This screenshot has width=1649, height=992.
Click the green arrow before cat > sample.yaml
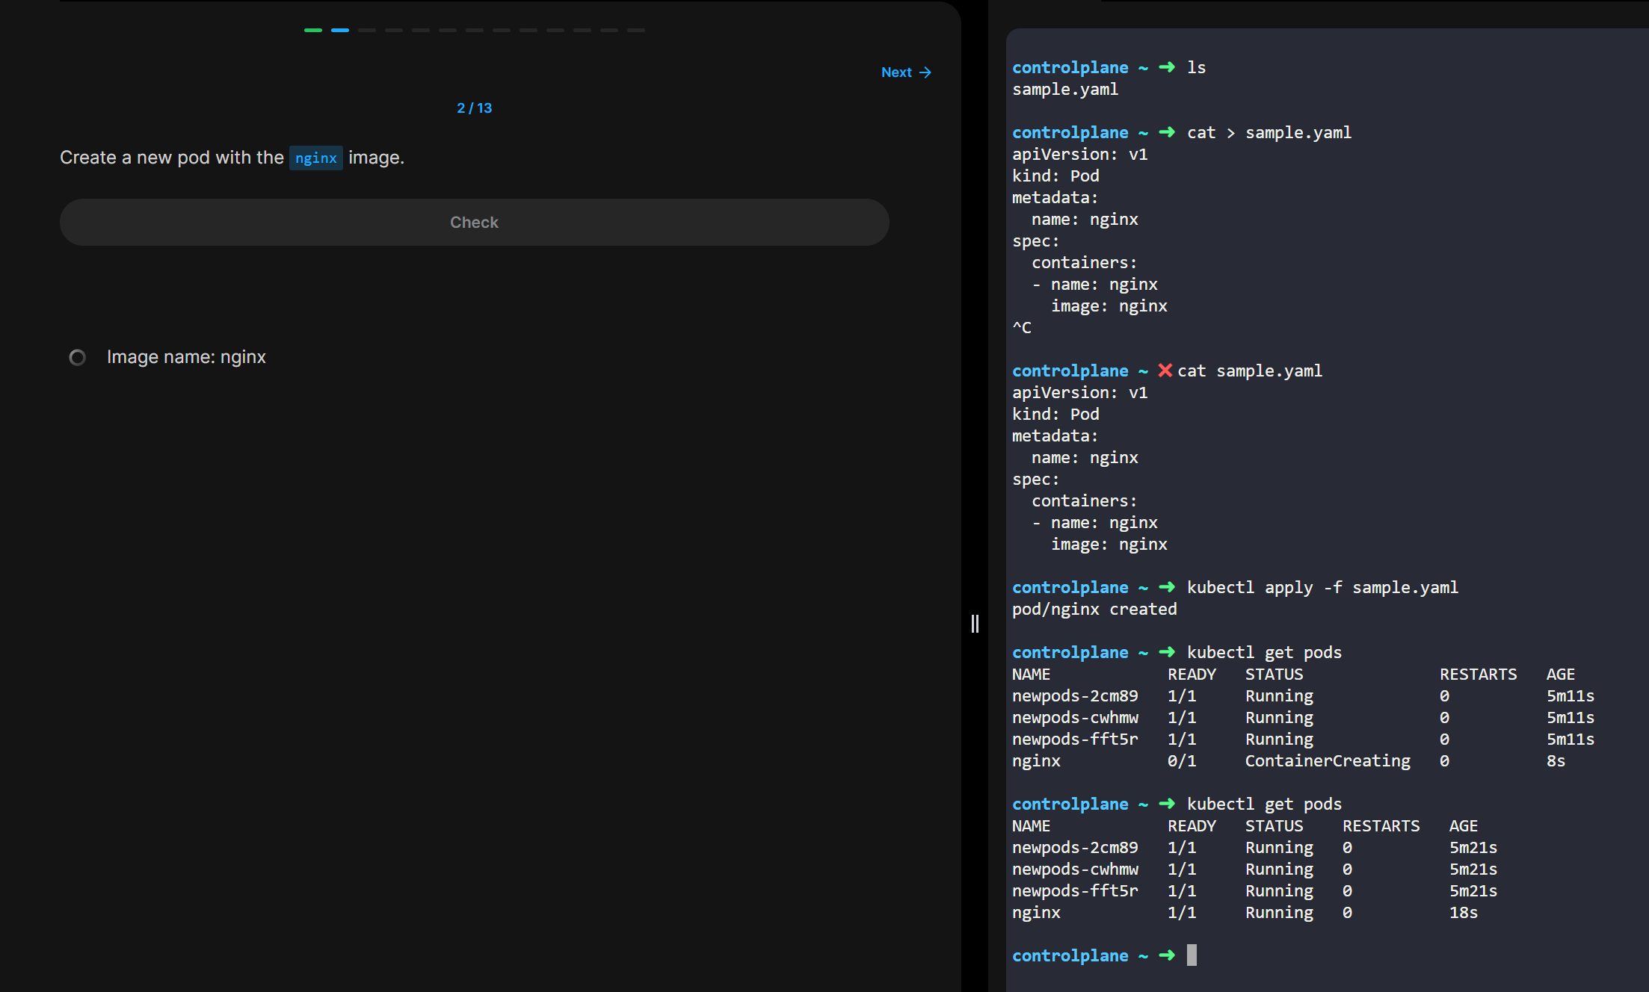click(x=1166, y=132)
